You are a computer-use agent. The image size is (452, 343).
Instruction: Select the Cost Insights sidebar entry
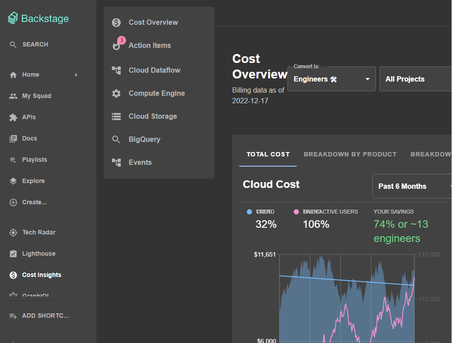click(x=42, y=275)
